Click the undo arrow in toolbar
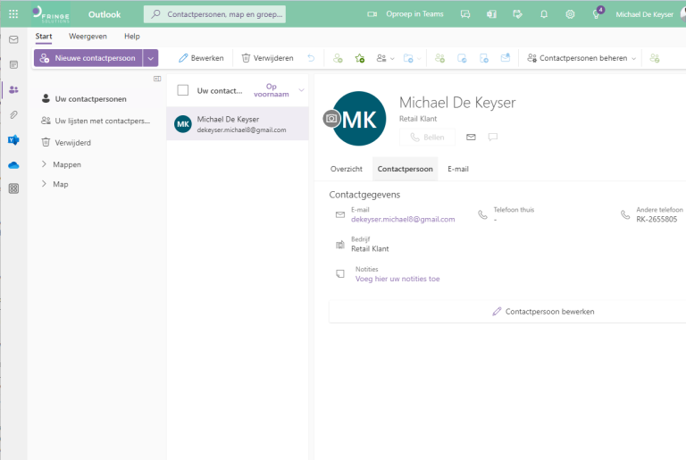This screenshot has width=686, height=460. point(311,58)
